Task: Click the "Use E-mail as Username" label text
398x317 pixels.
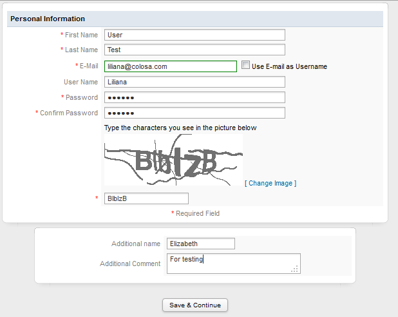Action: 289,66
